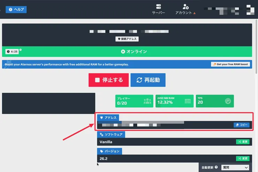Click the play icon beside オンライン

click(123, 52)
